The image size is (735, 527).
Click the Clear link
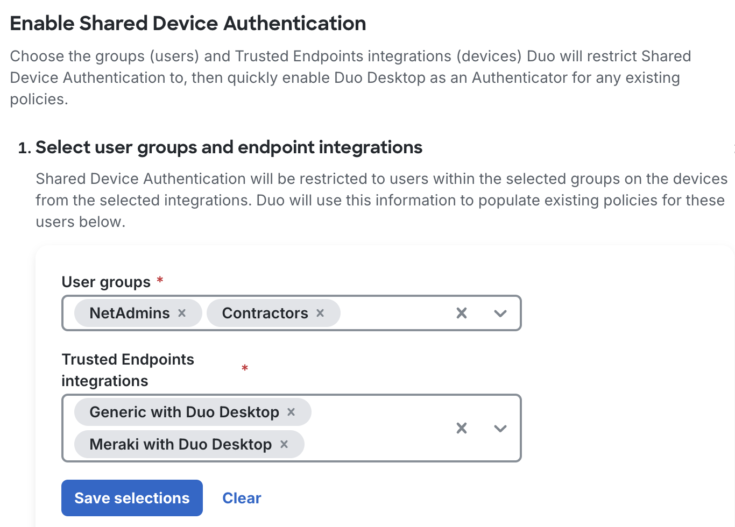tap(242, 498)
